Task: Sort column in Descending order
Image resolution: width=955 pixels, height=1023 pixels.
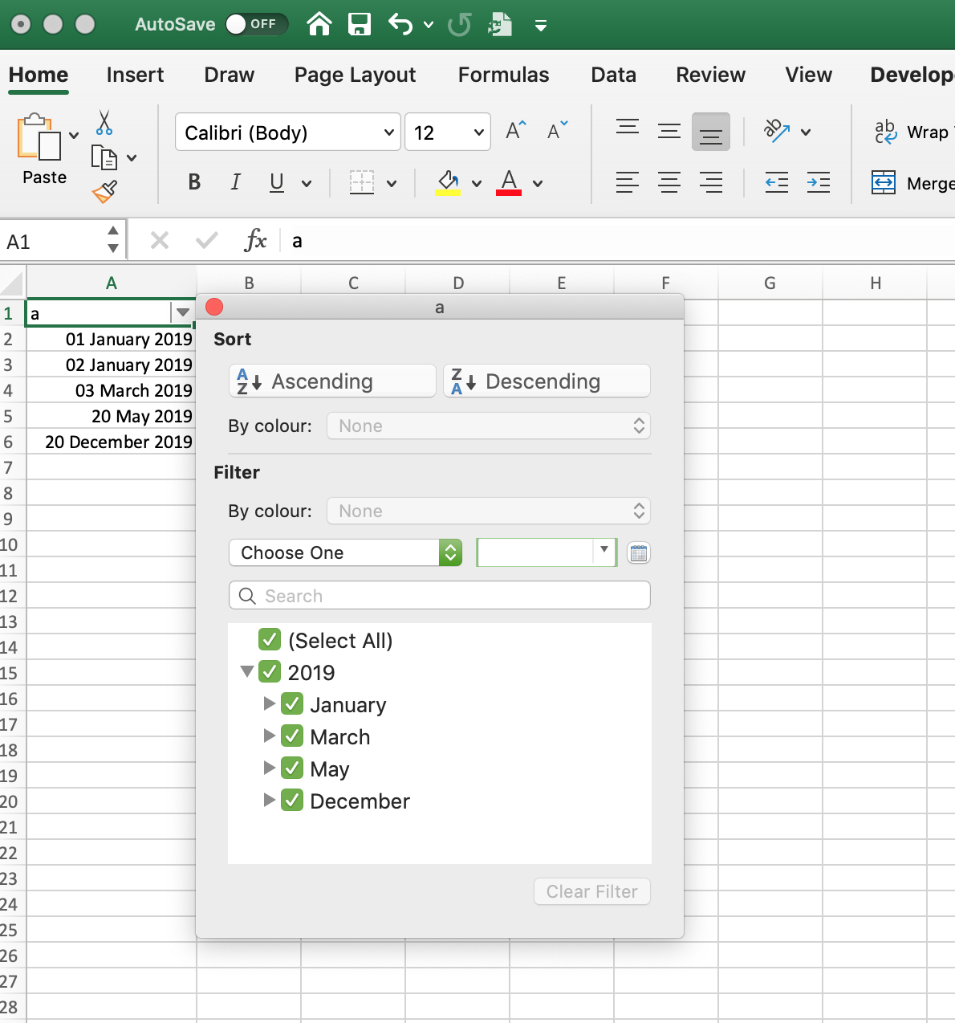Action: click(547, 381)
